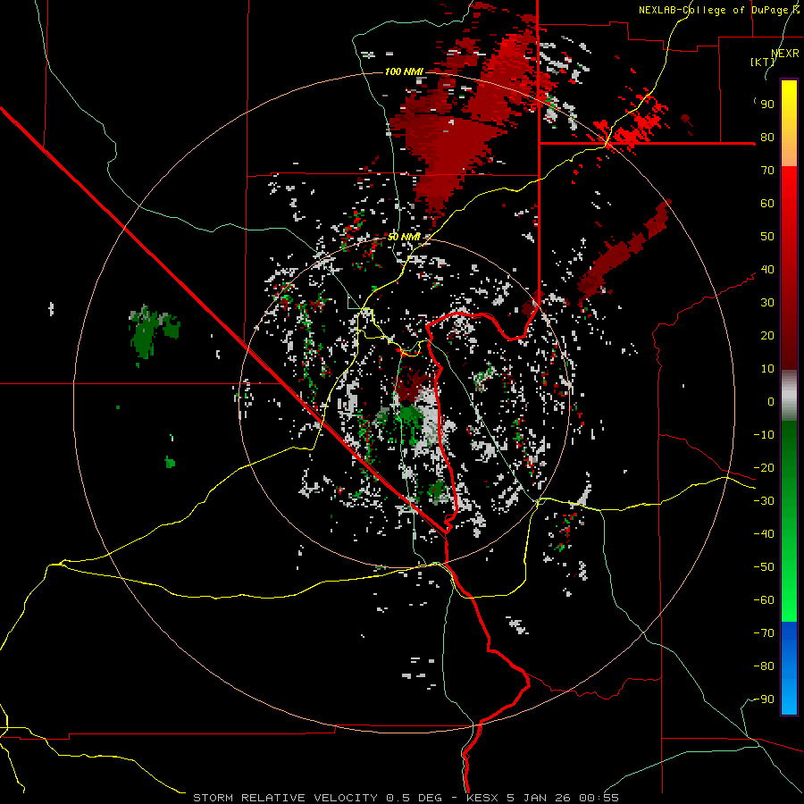The image size is (804, 804).
Task: Click the -70 scale label
Action: [764, 633]
